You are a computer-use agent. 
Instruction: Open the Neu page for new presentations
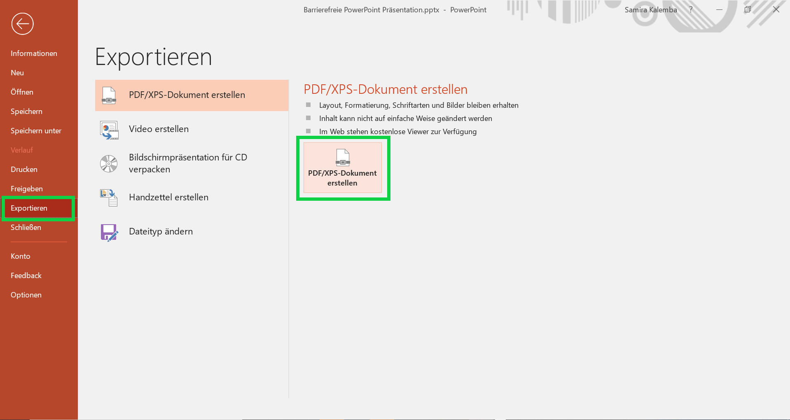(x=17, y=72)
